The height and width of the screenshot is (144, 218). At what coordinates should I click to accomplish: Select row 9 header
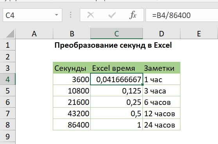coord(8,136)
